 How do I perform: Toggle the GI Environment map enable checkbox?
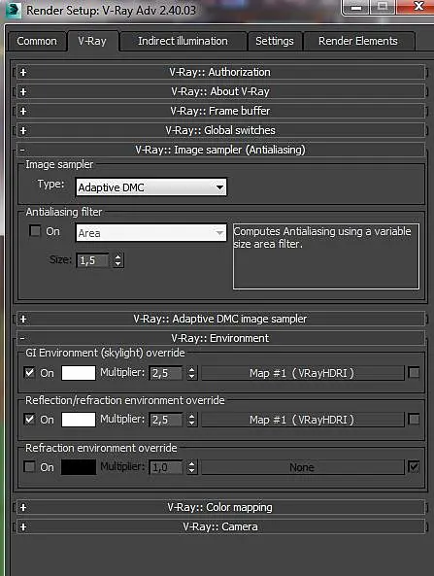[414, 372]
